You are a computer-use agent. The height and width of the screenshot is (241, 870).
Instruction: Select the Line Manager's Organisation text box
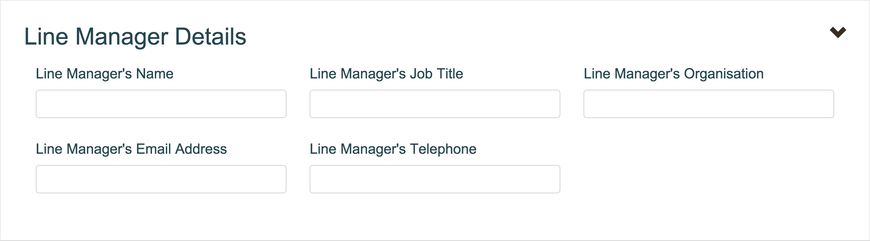coord(709,104)
